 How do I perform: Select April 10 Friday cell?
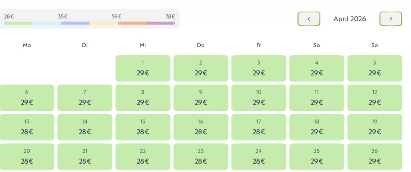tap(259, 98)
